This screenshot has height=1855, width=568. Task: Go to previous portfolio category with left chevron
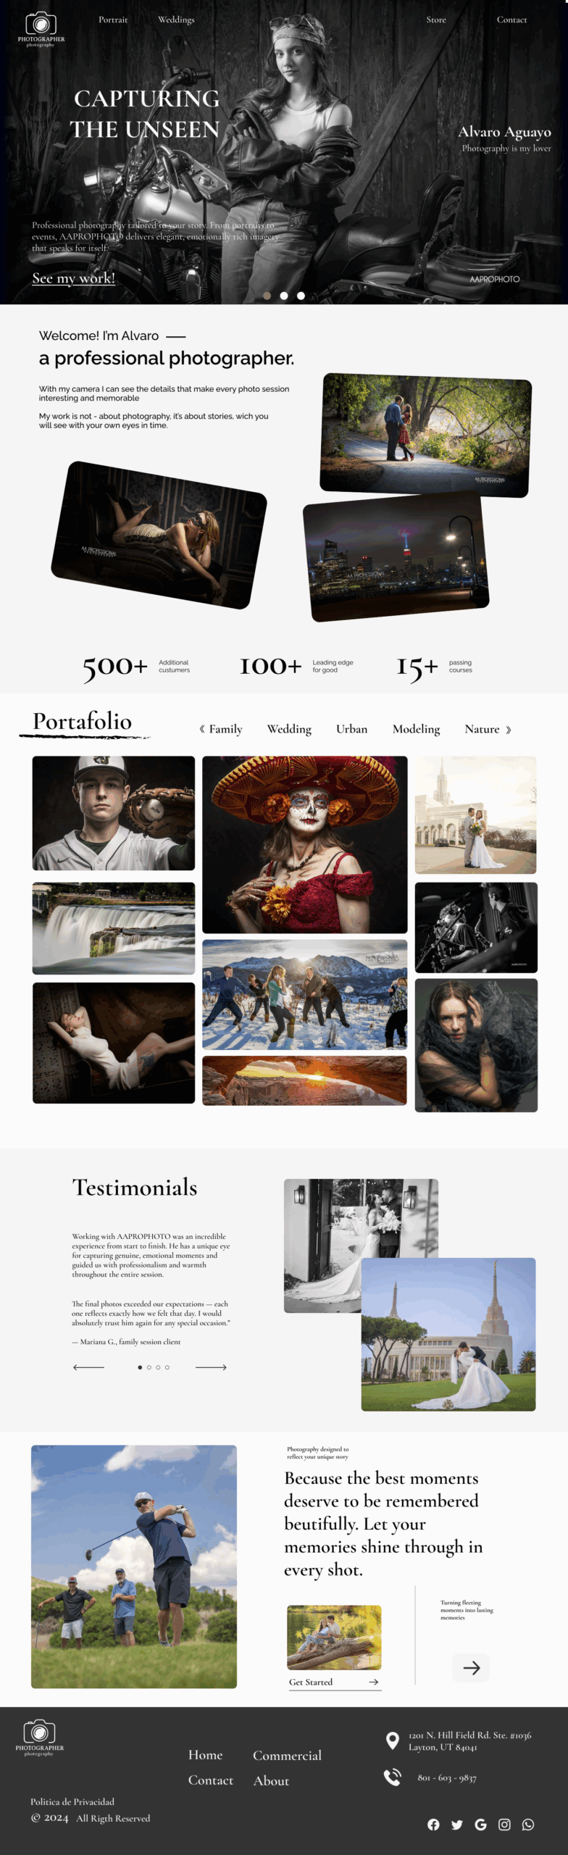[202, 729]
